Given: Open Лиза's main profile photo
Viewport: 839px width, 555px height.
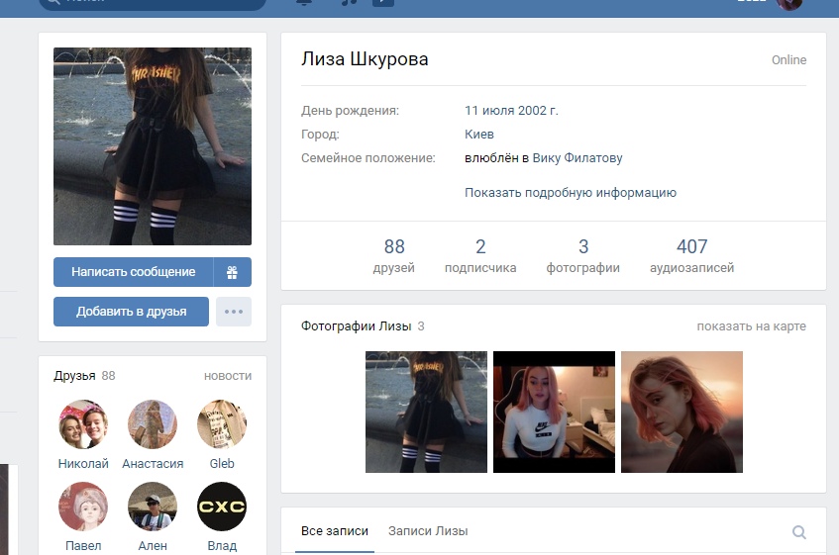Looking at the screenshot, I should (153, 146).
